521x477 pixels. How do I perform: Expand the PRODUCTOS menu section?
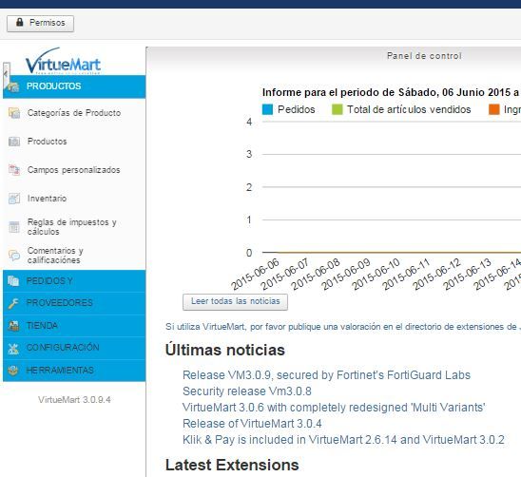click(74, 86)
